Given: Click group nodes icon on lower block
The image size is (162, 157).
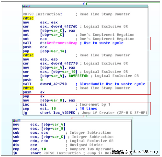Looking at the screenshot, I should click(19, 120).
